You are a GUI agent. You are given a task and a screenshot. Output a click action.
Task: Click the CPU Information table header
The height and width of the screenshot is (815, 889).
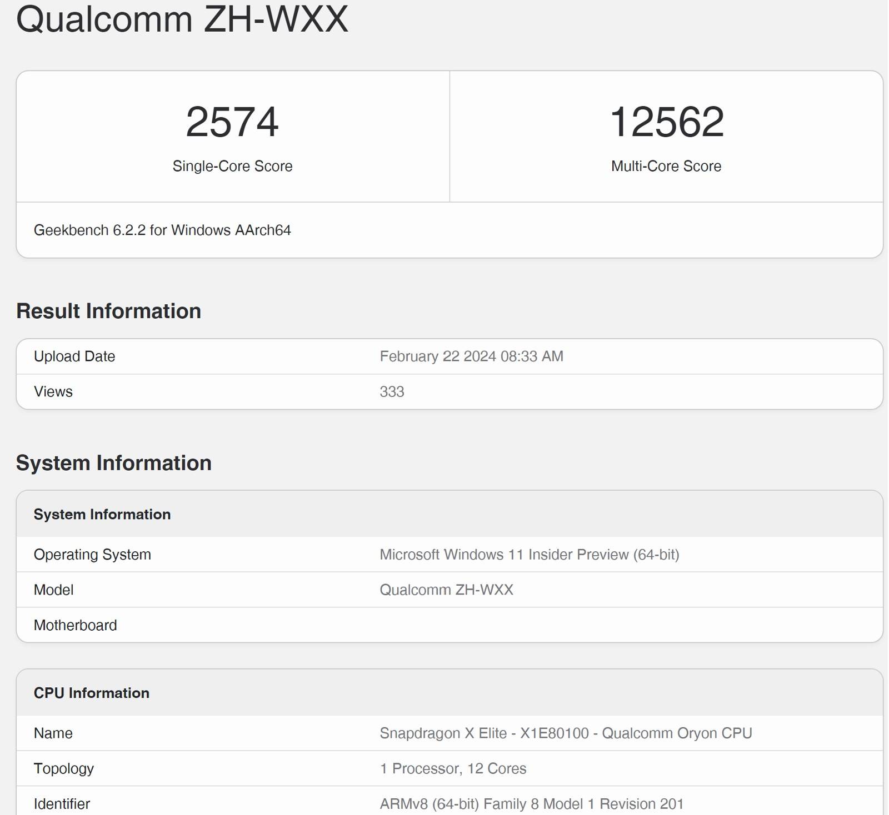pyautogui.click(x=92, y=693)
